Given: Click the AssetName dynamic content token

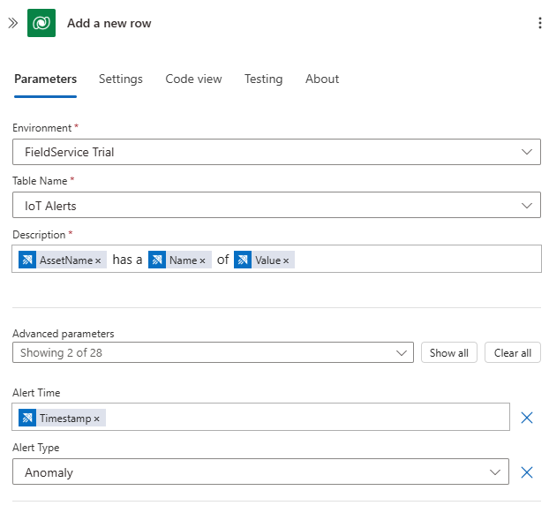Looking at the screenshot, I should pyautogui.click(x=65, y=260).
